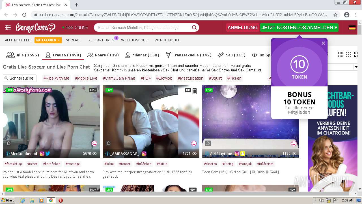Switch to the medium grid view icon
Viewport: 362px width, 204px height.
pyautogui.click(x=349, y=54)
